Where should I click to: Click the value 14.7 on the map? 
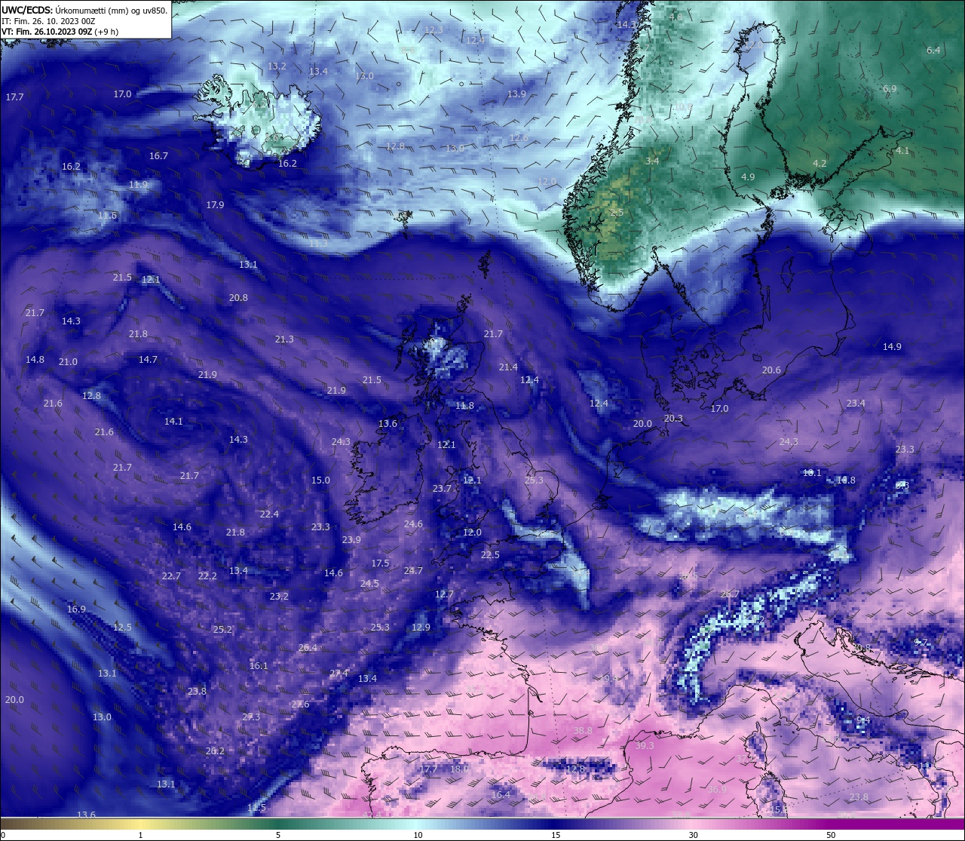[x=148, y=360]
